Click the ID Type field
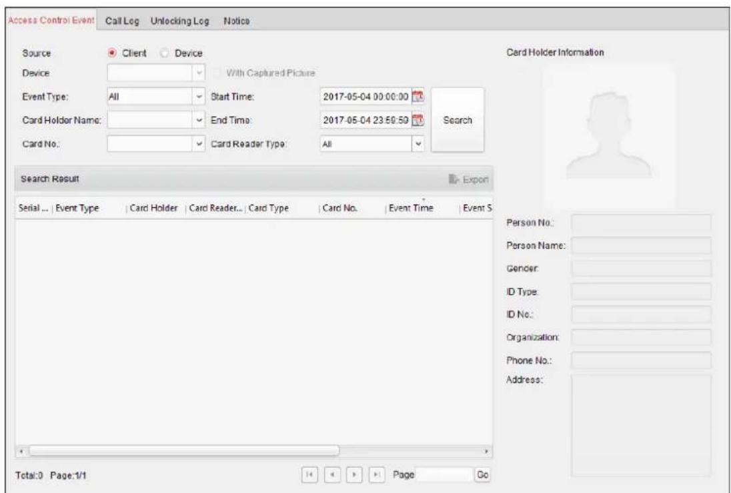Image resolution: width=731 pixels, height=493 pixels. coord(641,292)
